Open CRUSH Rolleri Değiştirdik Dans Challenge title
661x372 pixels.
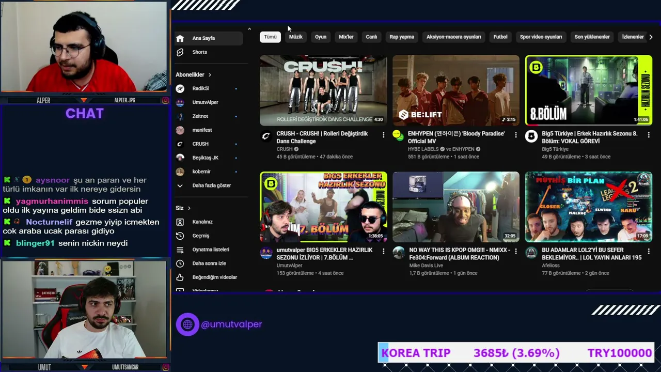322,137
